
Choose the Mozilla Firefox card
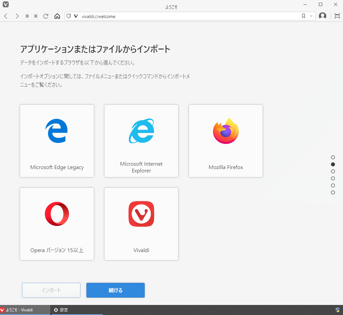tap(226, 141)
